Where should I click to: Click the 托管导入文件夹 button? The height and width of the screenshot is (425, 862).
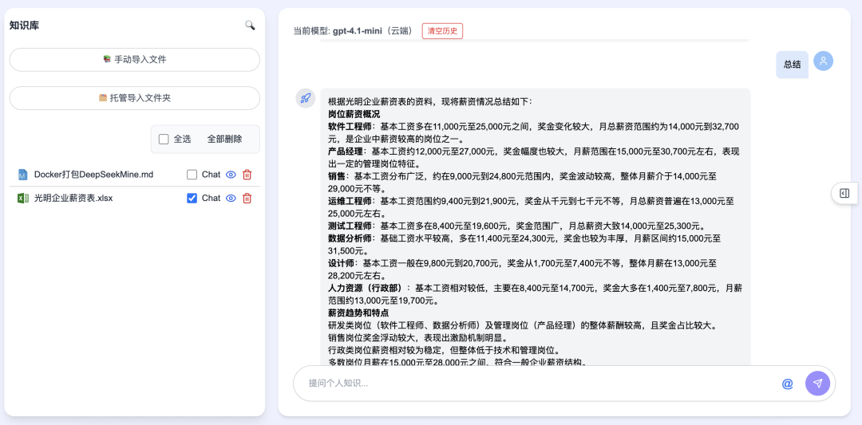click(x=135, y=98)
